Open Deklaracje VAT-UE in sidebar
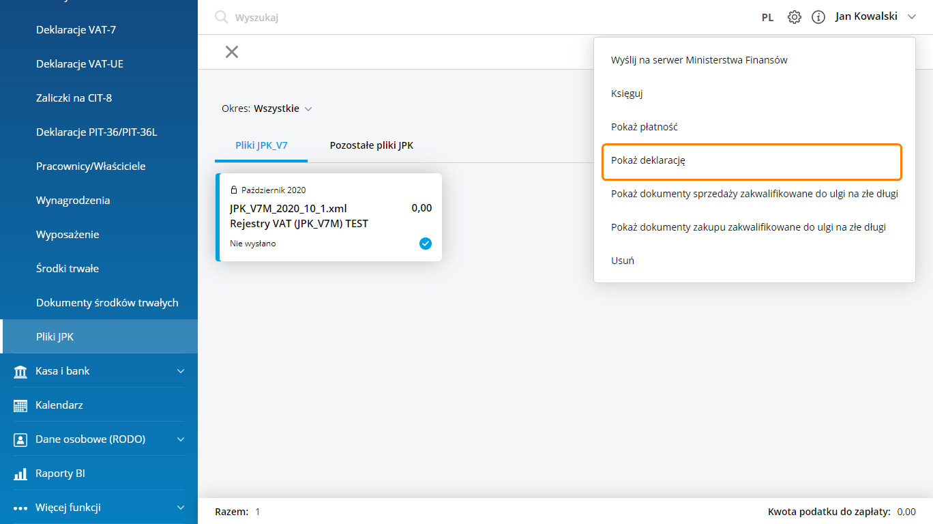This screenshot has height=524, width=933. (80, 64)
